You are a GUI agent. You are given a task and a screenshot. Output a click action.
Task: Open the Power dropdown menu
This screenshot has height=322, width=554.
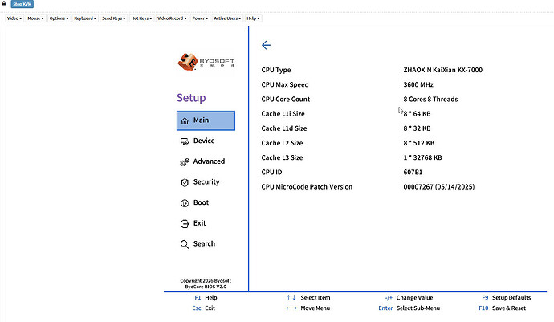coord(201,18)
